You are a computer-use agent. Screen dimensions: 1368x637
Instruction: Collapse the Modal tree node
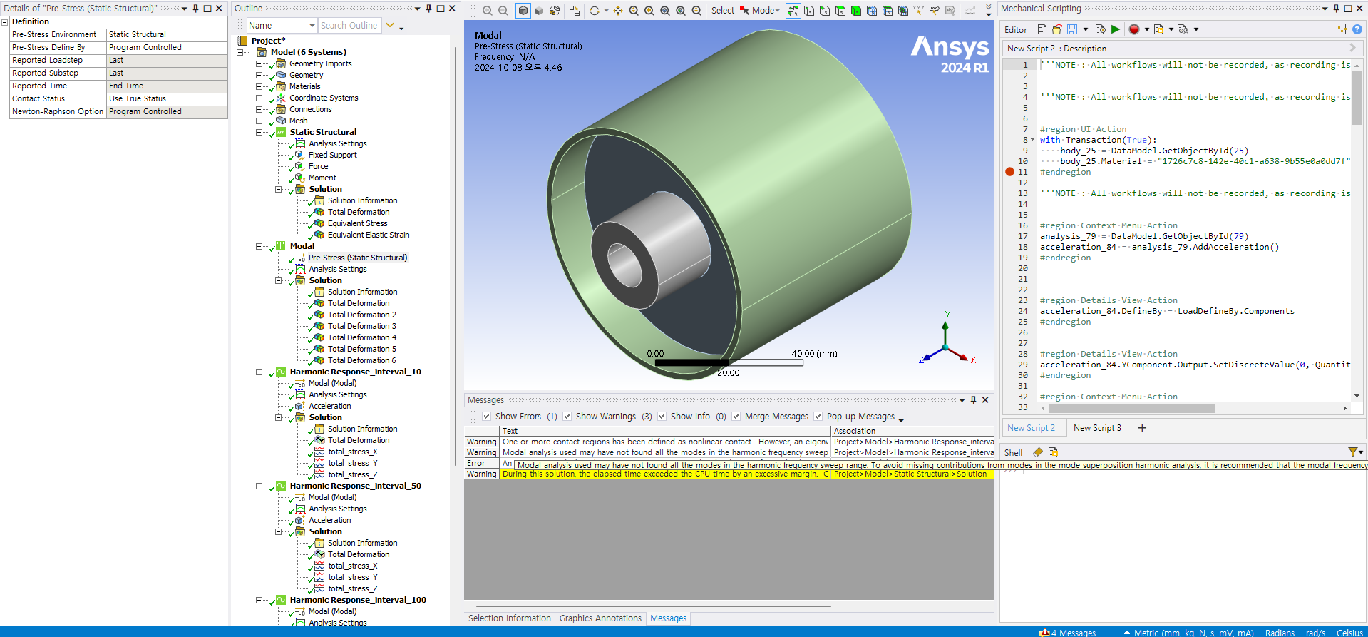pyautogui.click(x=259, y=246)
